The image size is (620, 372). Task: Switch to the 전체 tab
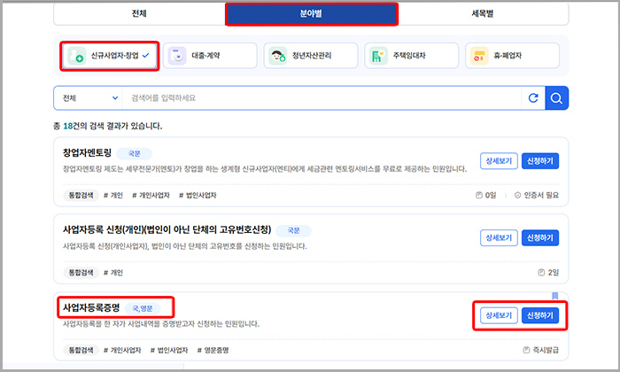[x=139, y=13]
